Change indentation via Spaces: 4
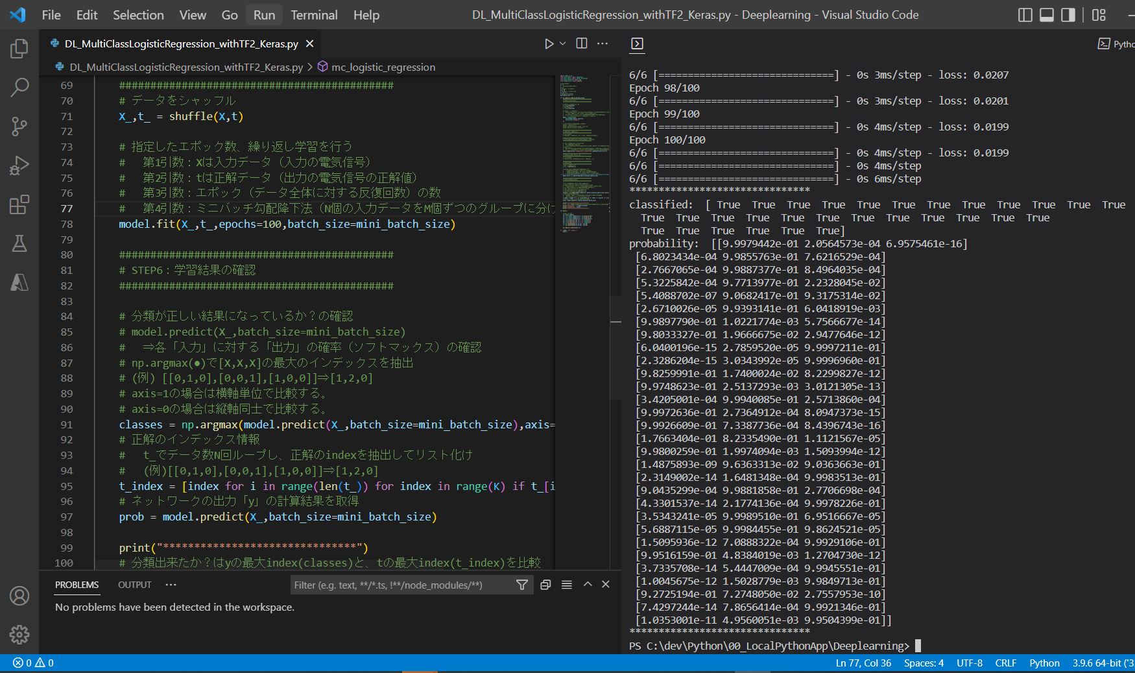This screenshot has height=673, width=1135. click(x=924, y=663)
